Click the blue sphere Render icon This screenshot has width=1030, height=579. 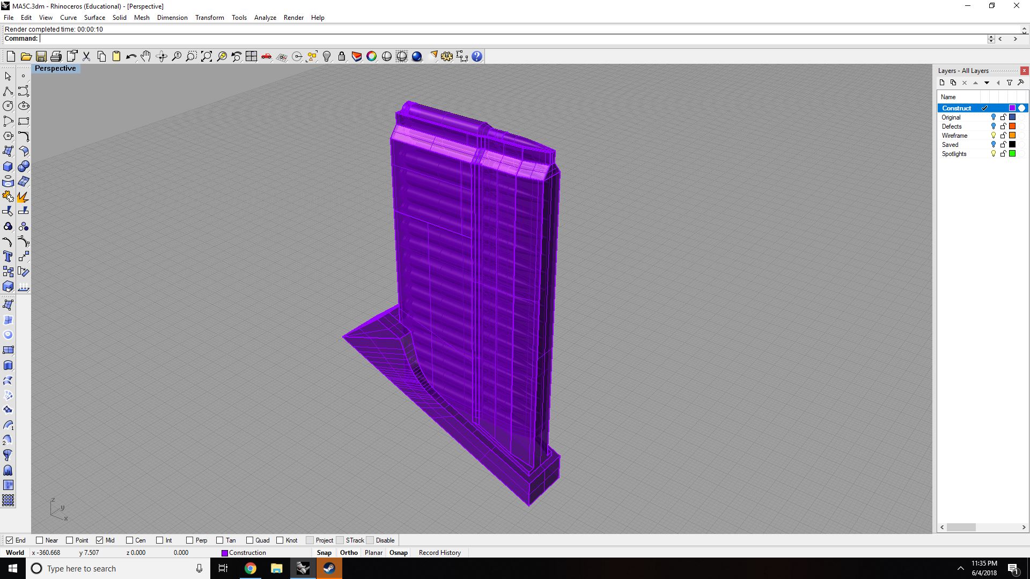417,56
